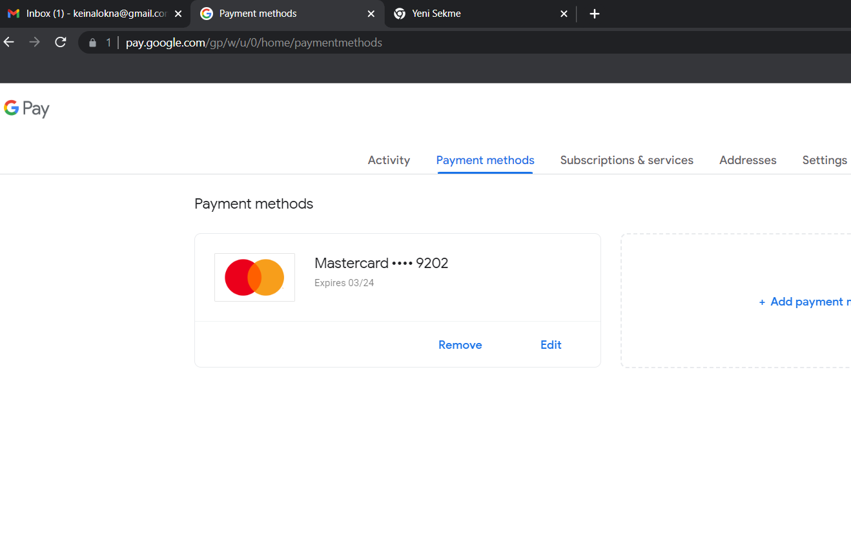
Task: Click the Chrome favicon in the Yeni Sekme tab
Action: tap(400, 14)
